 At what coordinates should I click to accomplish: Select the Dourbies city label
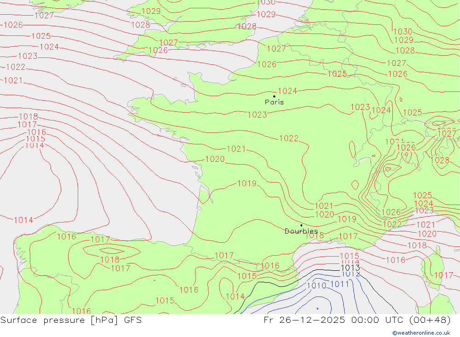tap(301, 231)
